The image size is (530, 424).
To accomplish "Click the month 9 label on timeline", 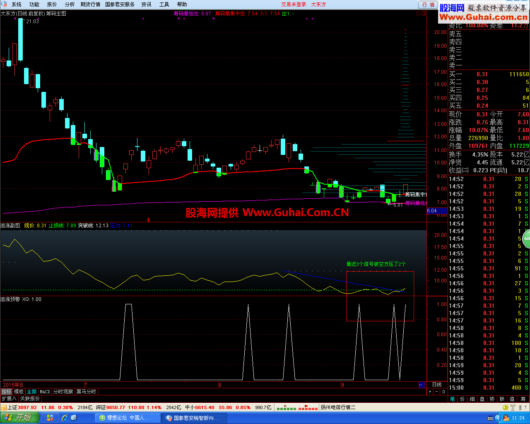I will pos(342,385).
